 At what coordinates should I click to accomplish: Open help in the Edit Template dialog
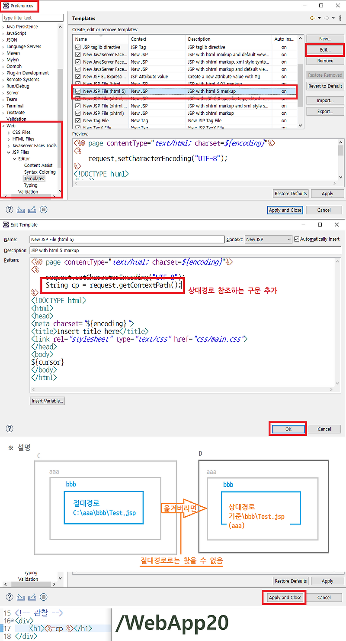tap(9, 429)
